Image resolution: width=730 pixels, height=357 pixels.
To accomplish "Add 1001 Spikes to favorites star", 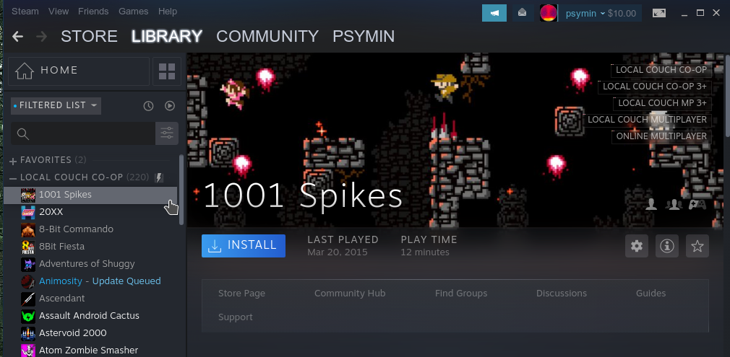I will (697, 246).
